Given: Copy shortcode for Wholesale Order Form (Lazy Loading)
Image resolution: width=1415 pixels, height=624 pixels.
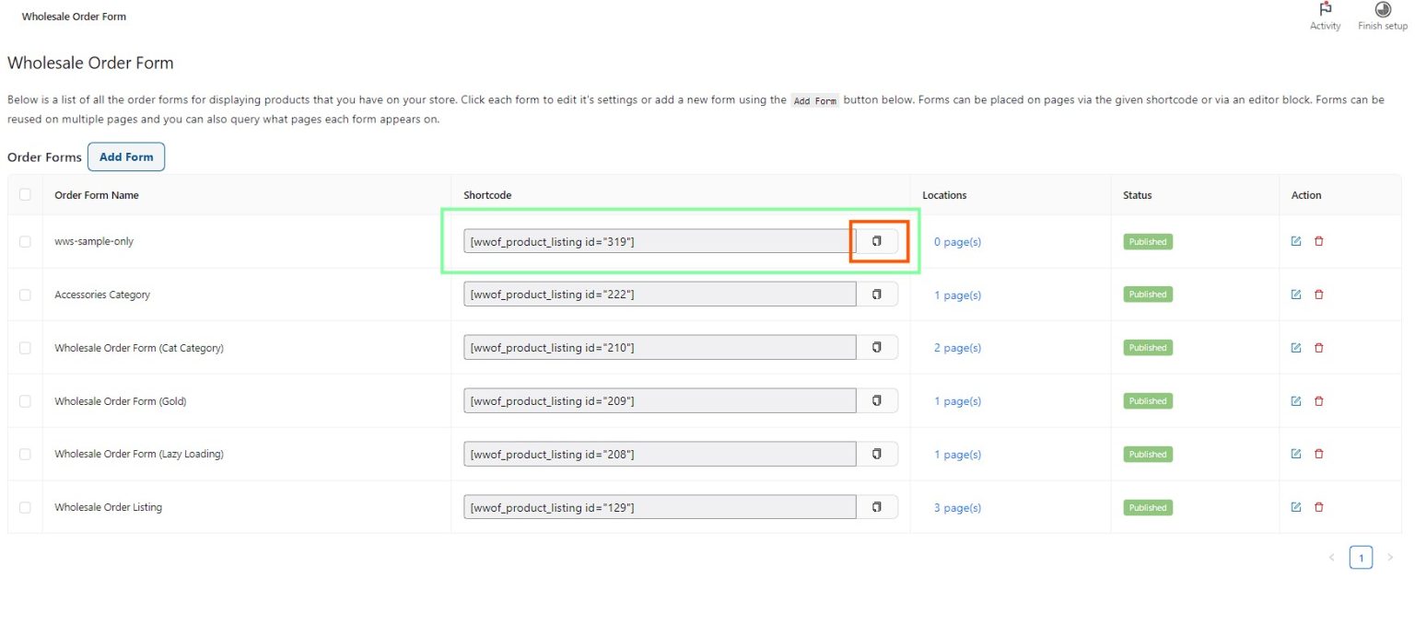Looking at the screenshot, I should pyautogui.click(x=877, y=454).
